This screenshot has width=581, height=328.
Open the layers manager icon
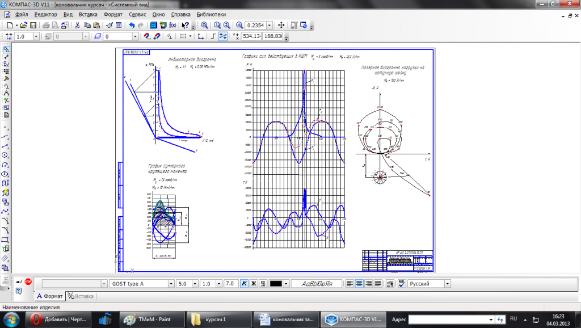tap(98, 36)
